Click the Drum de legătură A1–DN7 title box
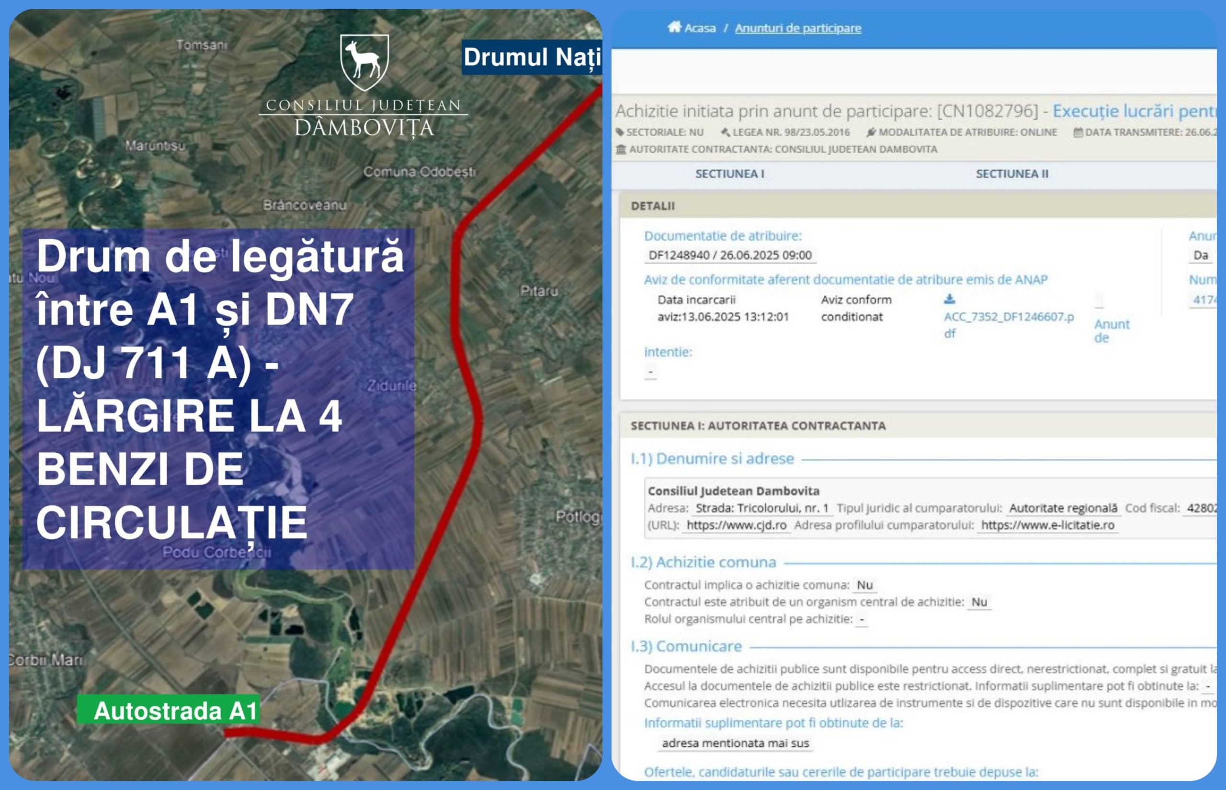Screen dimensions: 1226x790 click(x=218, y=399)
